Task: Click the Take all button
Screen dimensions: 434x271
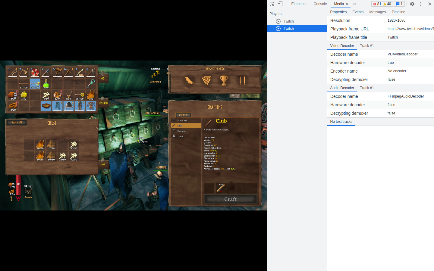Action: point(17,123)
